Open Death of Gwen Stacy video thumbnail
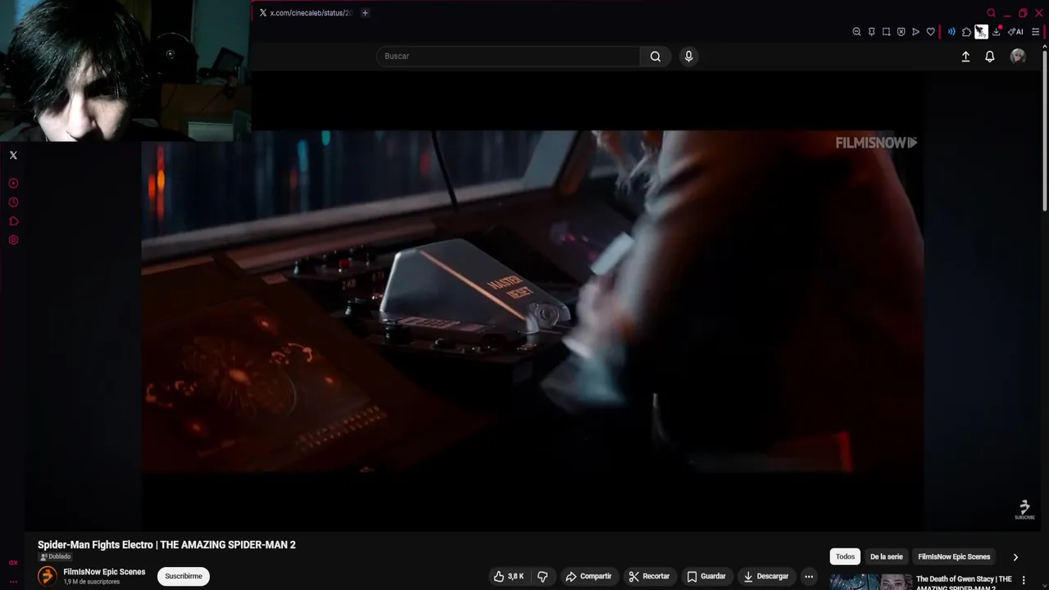This screenshot has width=1049, height=590. 870,582
